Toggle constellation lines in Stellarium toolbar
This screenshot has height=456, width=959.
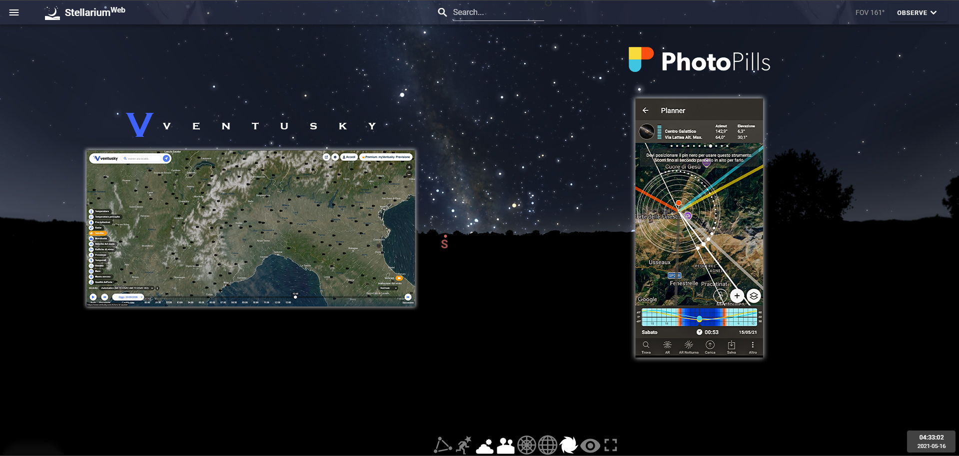(x=443, y=445)
